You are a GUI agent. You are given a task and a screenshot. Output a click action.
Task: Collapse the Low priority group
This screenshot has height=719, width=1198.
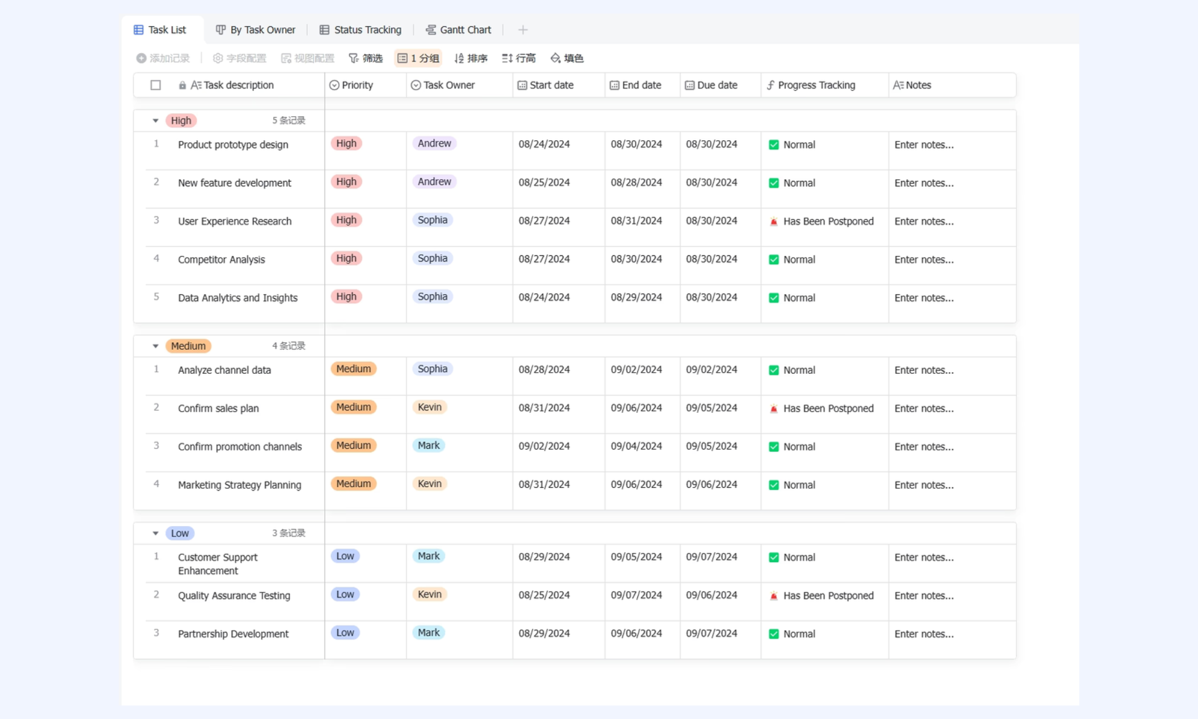click(x=156, y=533)
